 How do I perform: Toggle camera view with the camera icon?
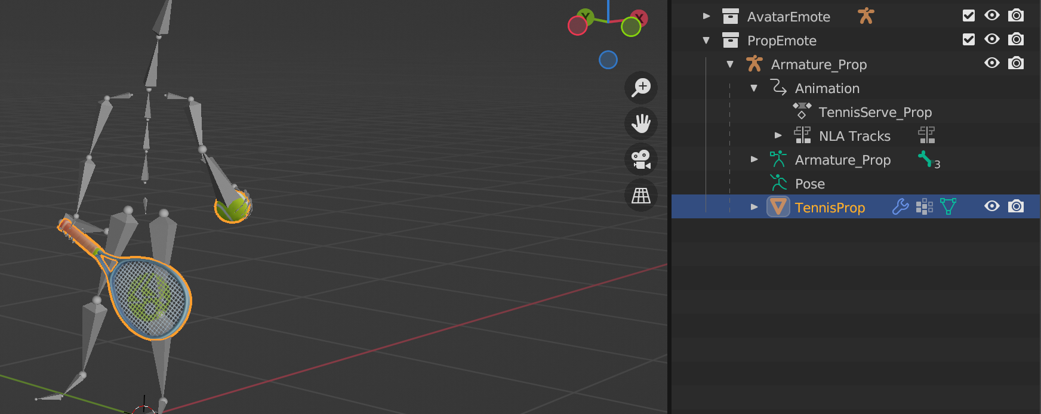(641, 159)
